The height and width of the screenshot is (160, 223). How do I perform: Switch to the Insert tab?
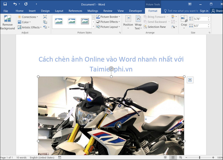32,11
